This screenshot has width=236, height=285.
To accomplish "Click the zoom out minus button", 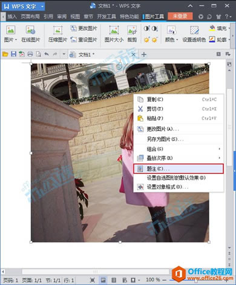I will 165,280.
